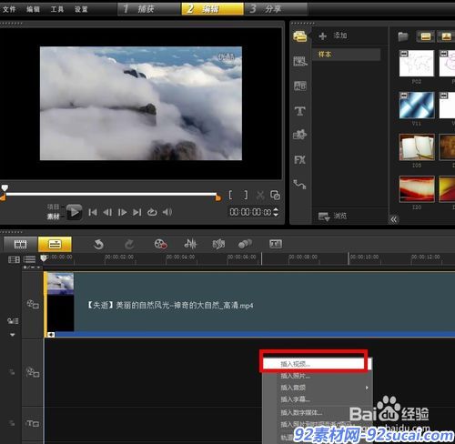The image size is (455, 444).
Task: Open the Sound Mixer tool
Action: (x=190, y=244)
